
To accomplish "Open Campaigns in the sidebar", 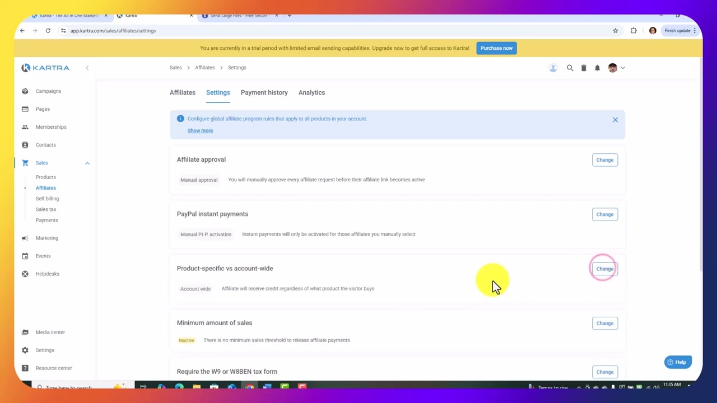I will (x=48, y=91).
